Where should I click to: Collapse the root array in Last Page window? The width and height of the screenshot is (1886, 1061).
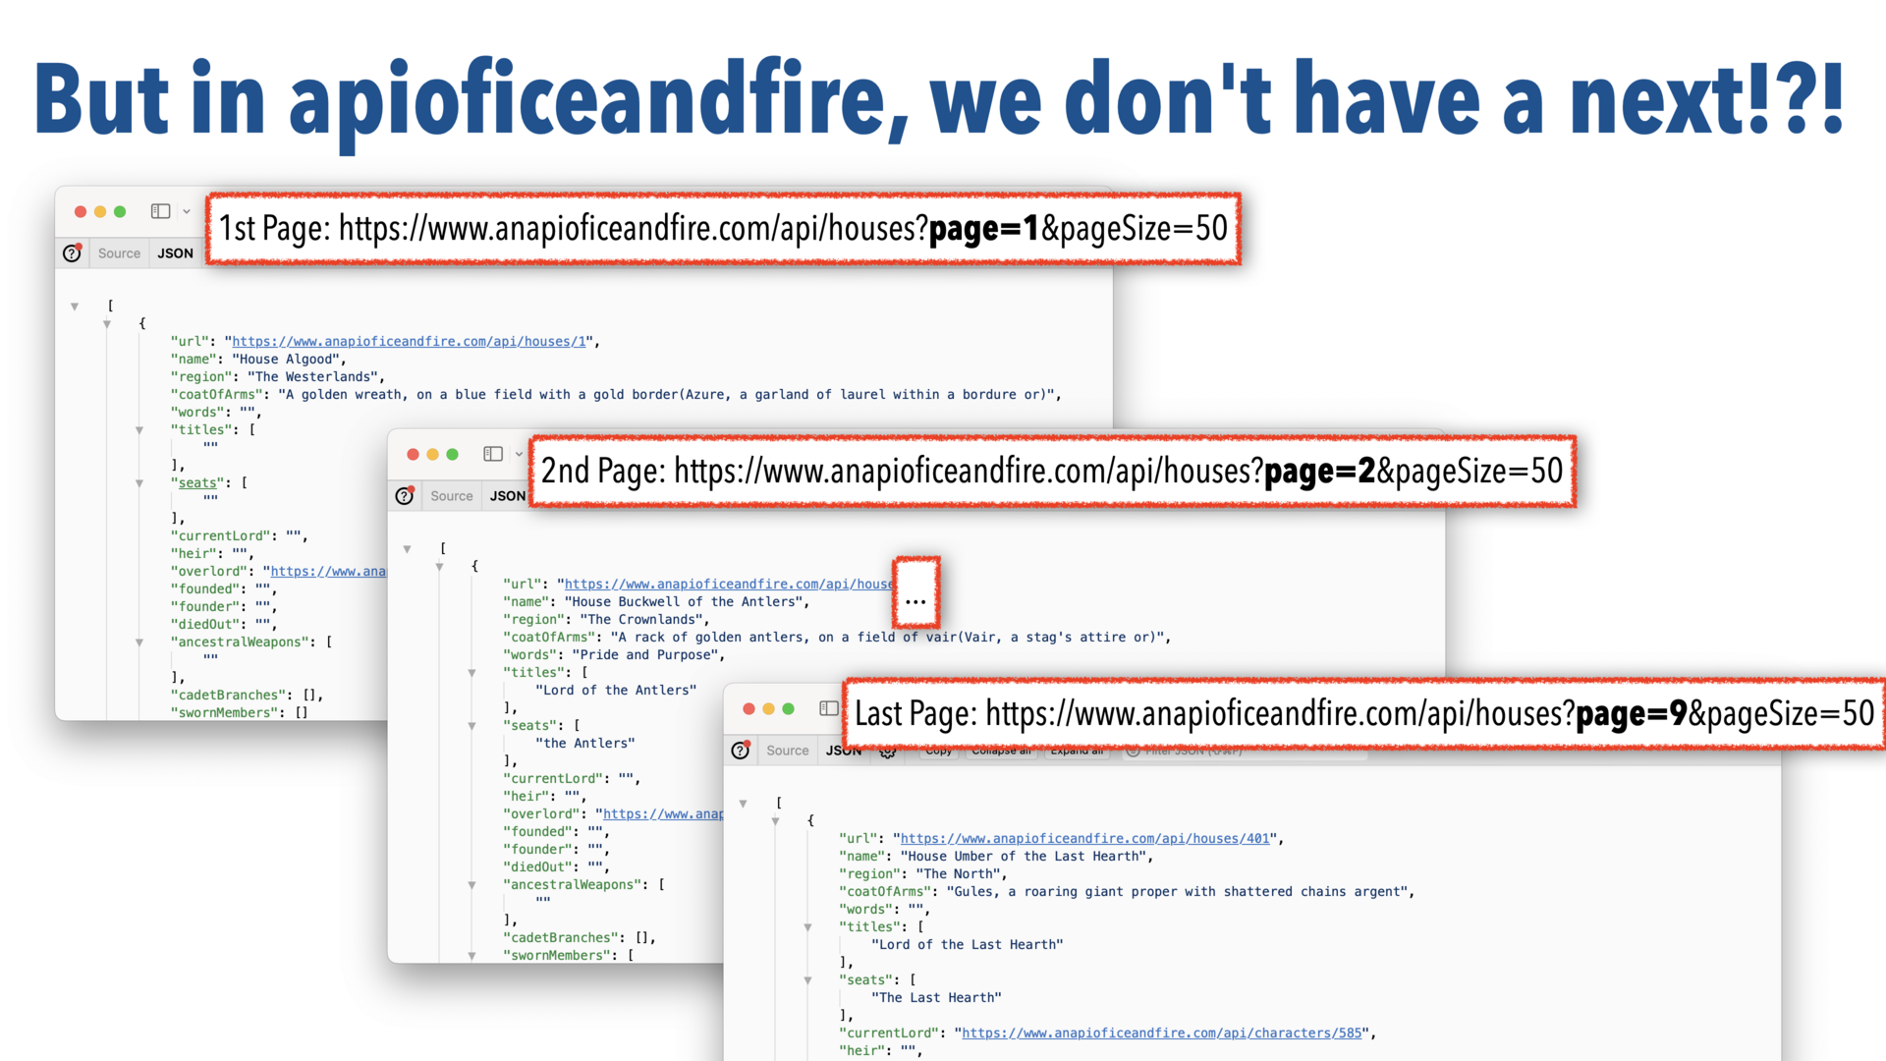pos(743,804)
